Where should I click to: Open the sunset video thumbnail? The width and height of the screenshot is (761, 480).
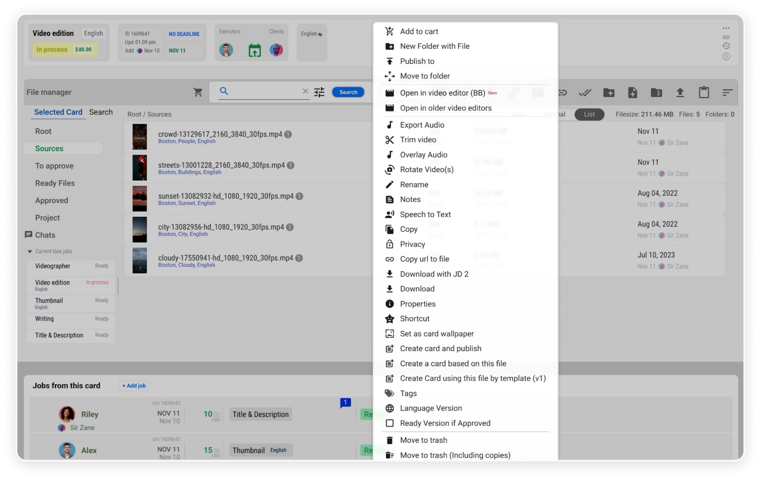pos(140,199)
